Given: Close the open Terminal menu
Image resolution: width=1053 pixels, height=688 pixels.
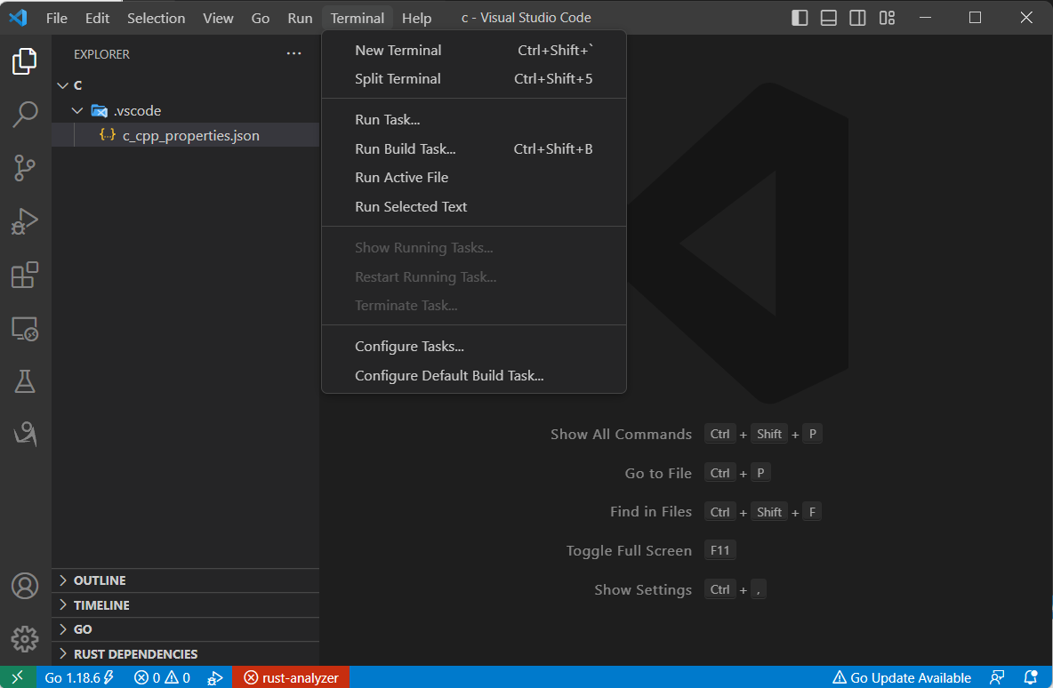Looking at the screenshot, I should click(x=358, y=18).
